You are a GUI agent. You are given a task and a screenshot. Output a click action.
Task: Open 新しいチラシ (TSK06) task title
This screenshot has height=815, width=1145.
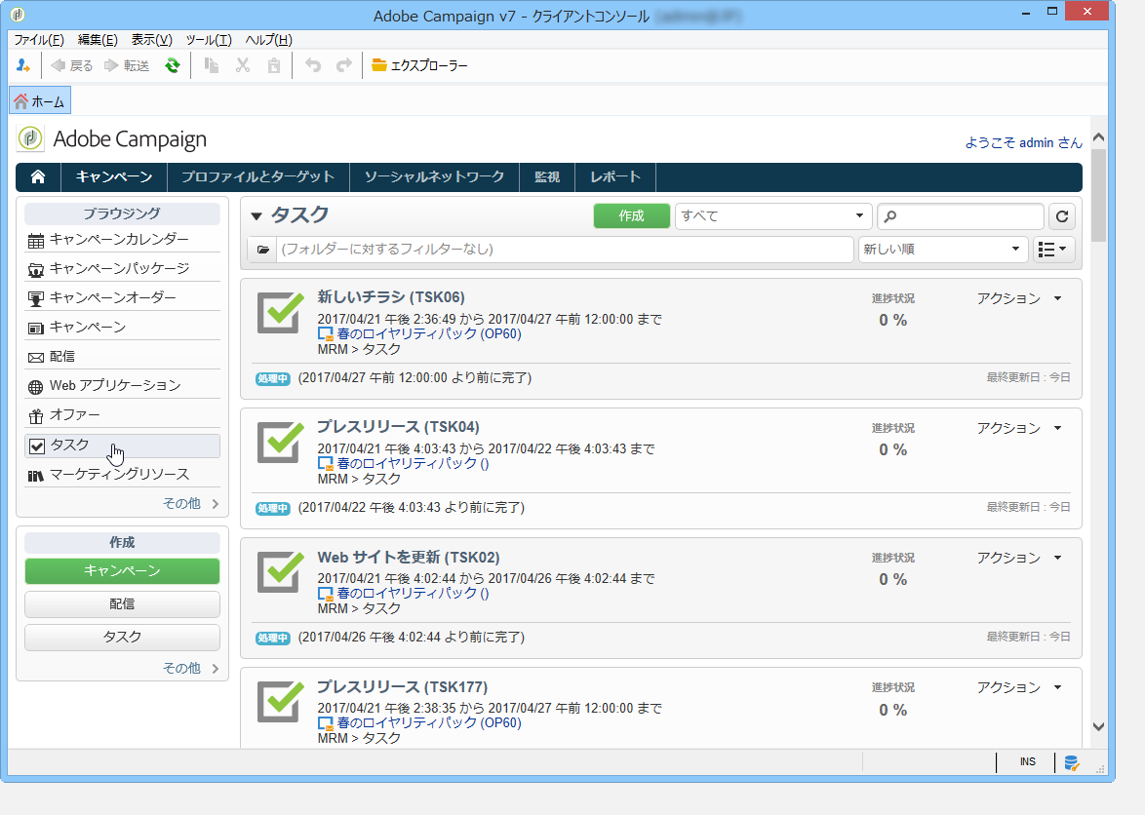[x=391, y=297]
